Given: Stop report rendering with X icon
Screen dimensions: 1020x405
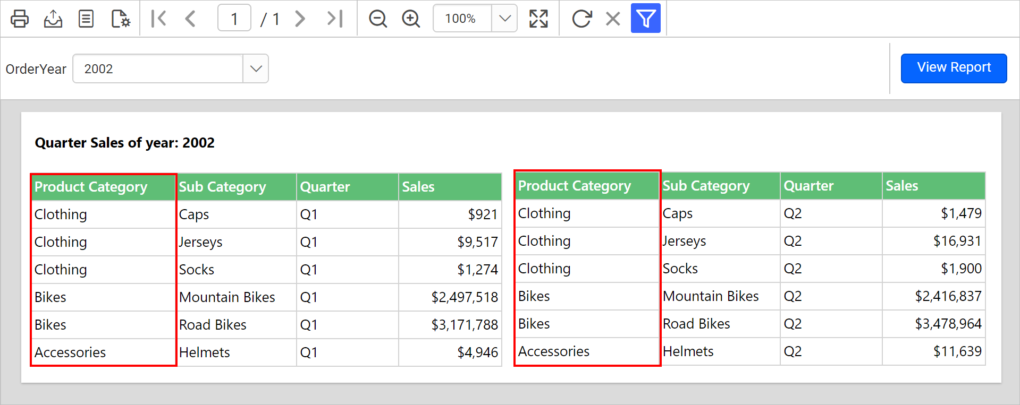Looking at the screenshot, I should click(613, 19).
